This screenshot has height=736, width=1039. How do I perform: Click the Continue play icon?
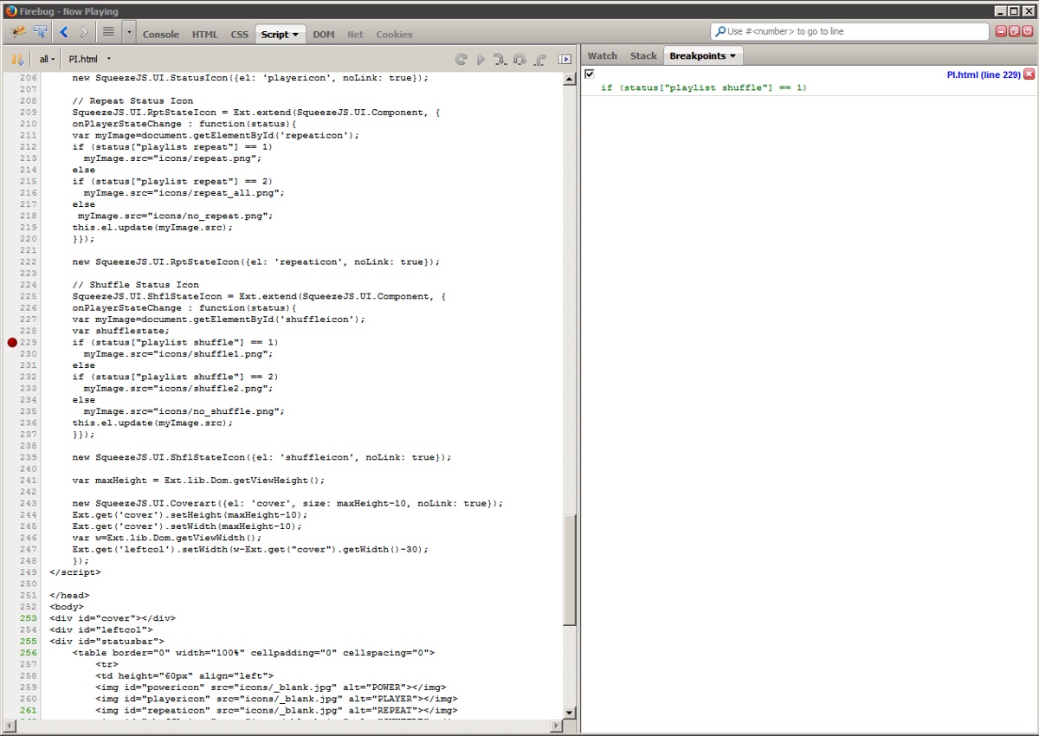481,59
